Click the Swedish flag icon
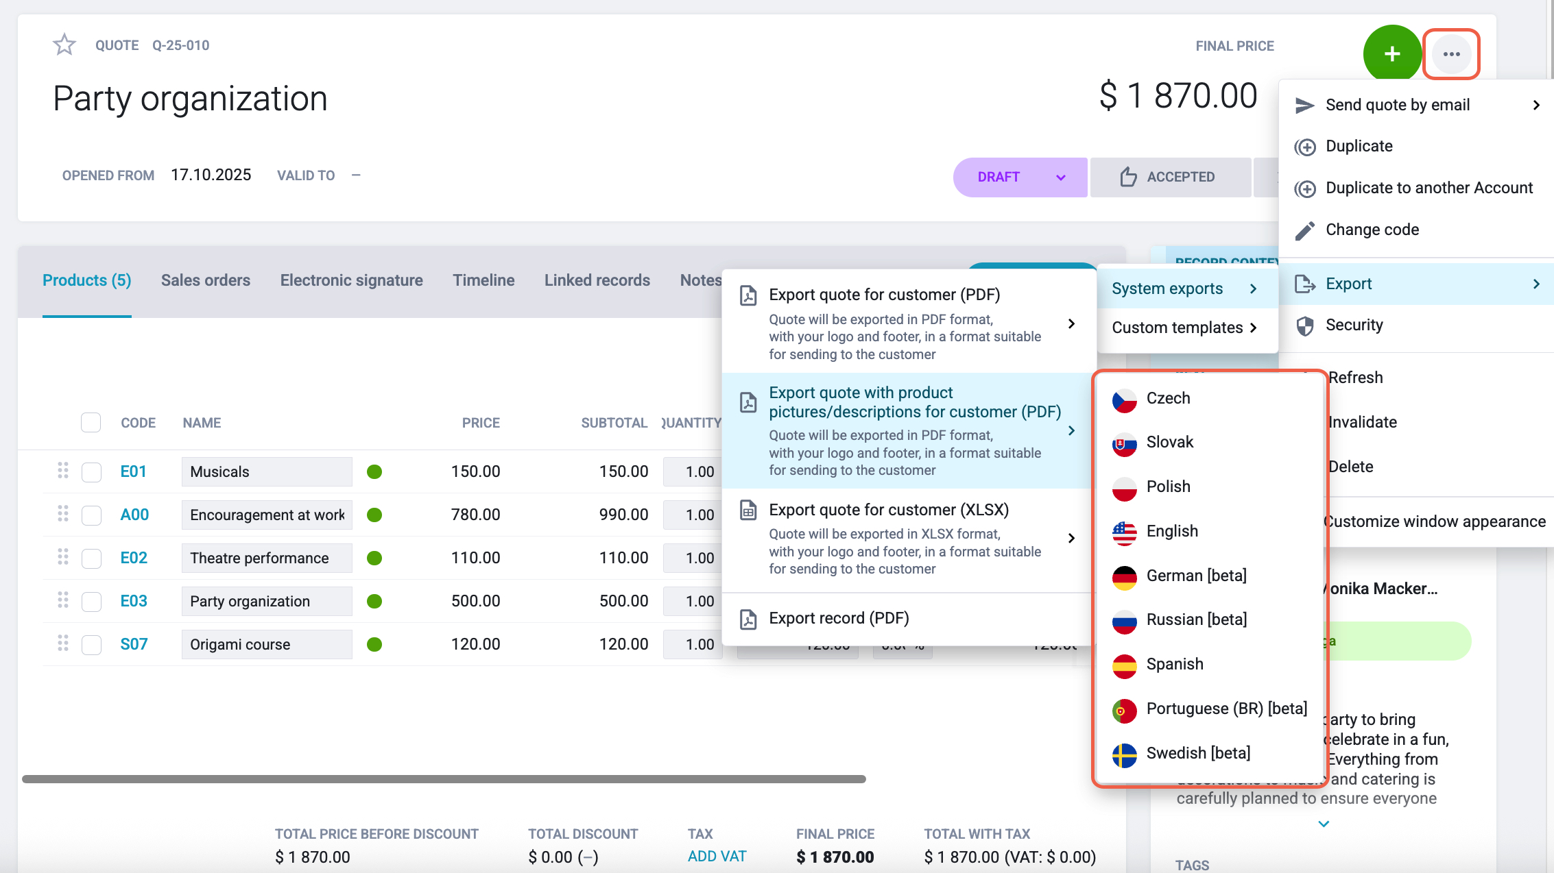Image resolution: width=1554 pixels, height=873 pixels. pyautogui.click(x=1124, y=754)
